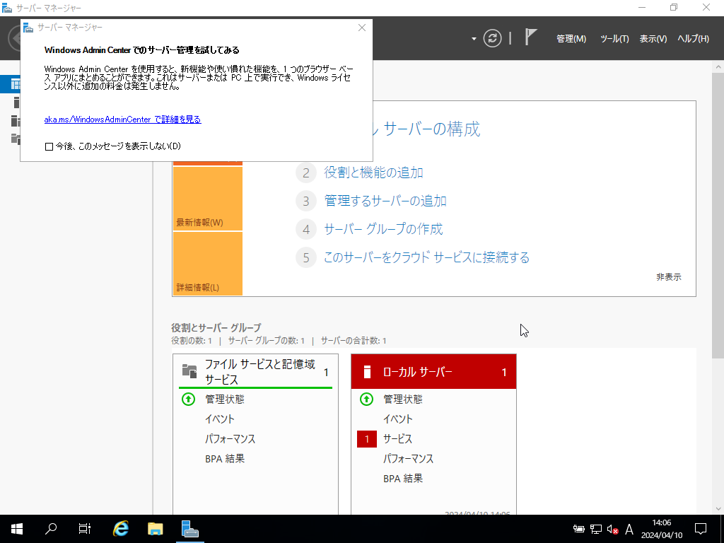Click the ファイル サービスと記憶域サービス tile title
Viewport: 724px width, 543px height.
[260, 372]
